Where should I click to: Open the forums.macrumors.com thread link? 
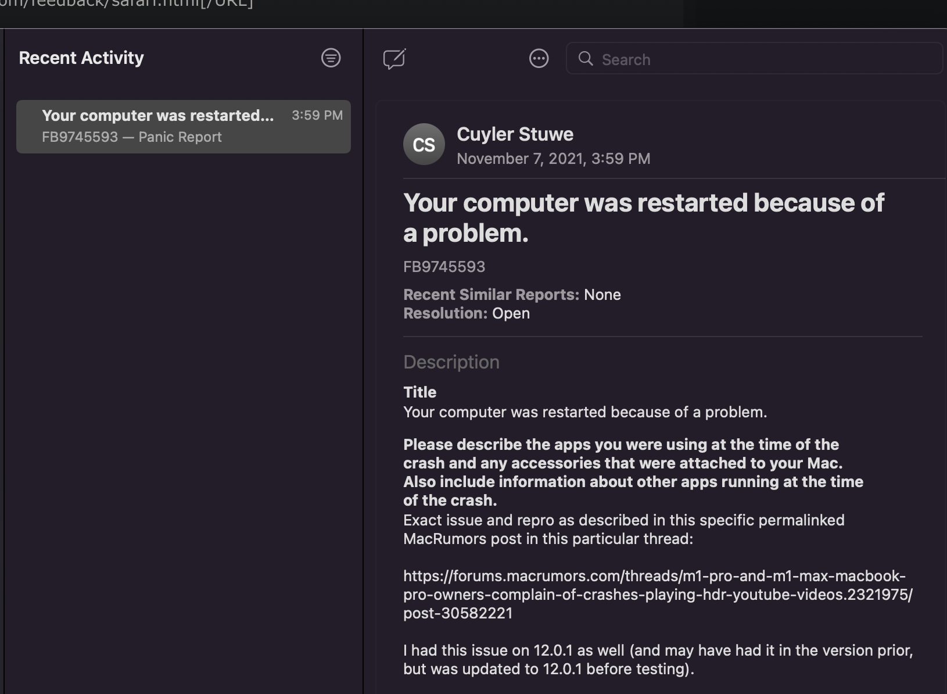point(657,594)
